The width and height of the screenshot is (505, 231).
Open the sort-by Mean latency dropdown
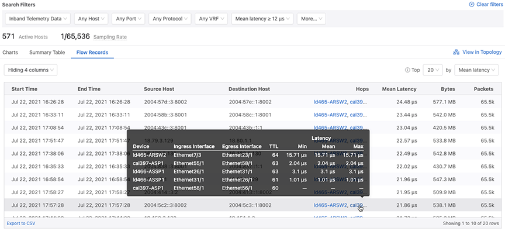pos(476,70)
